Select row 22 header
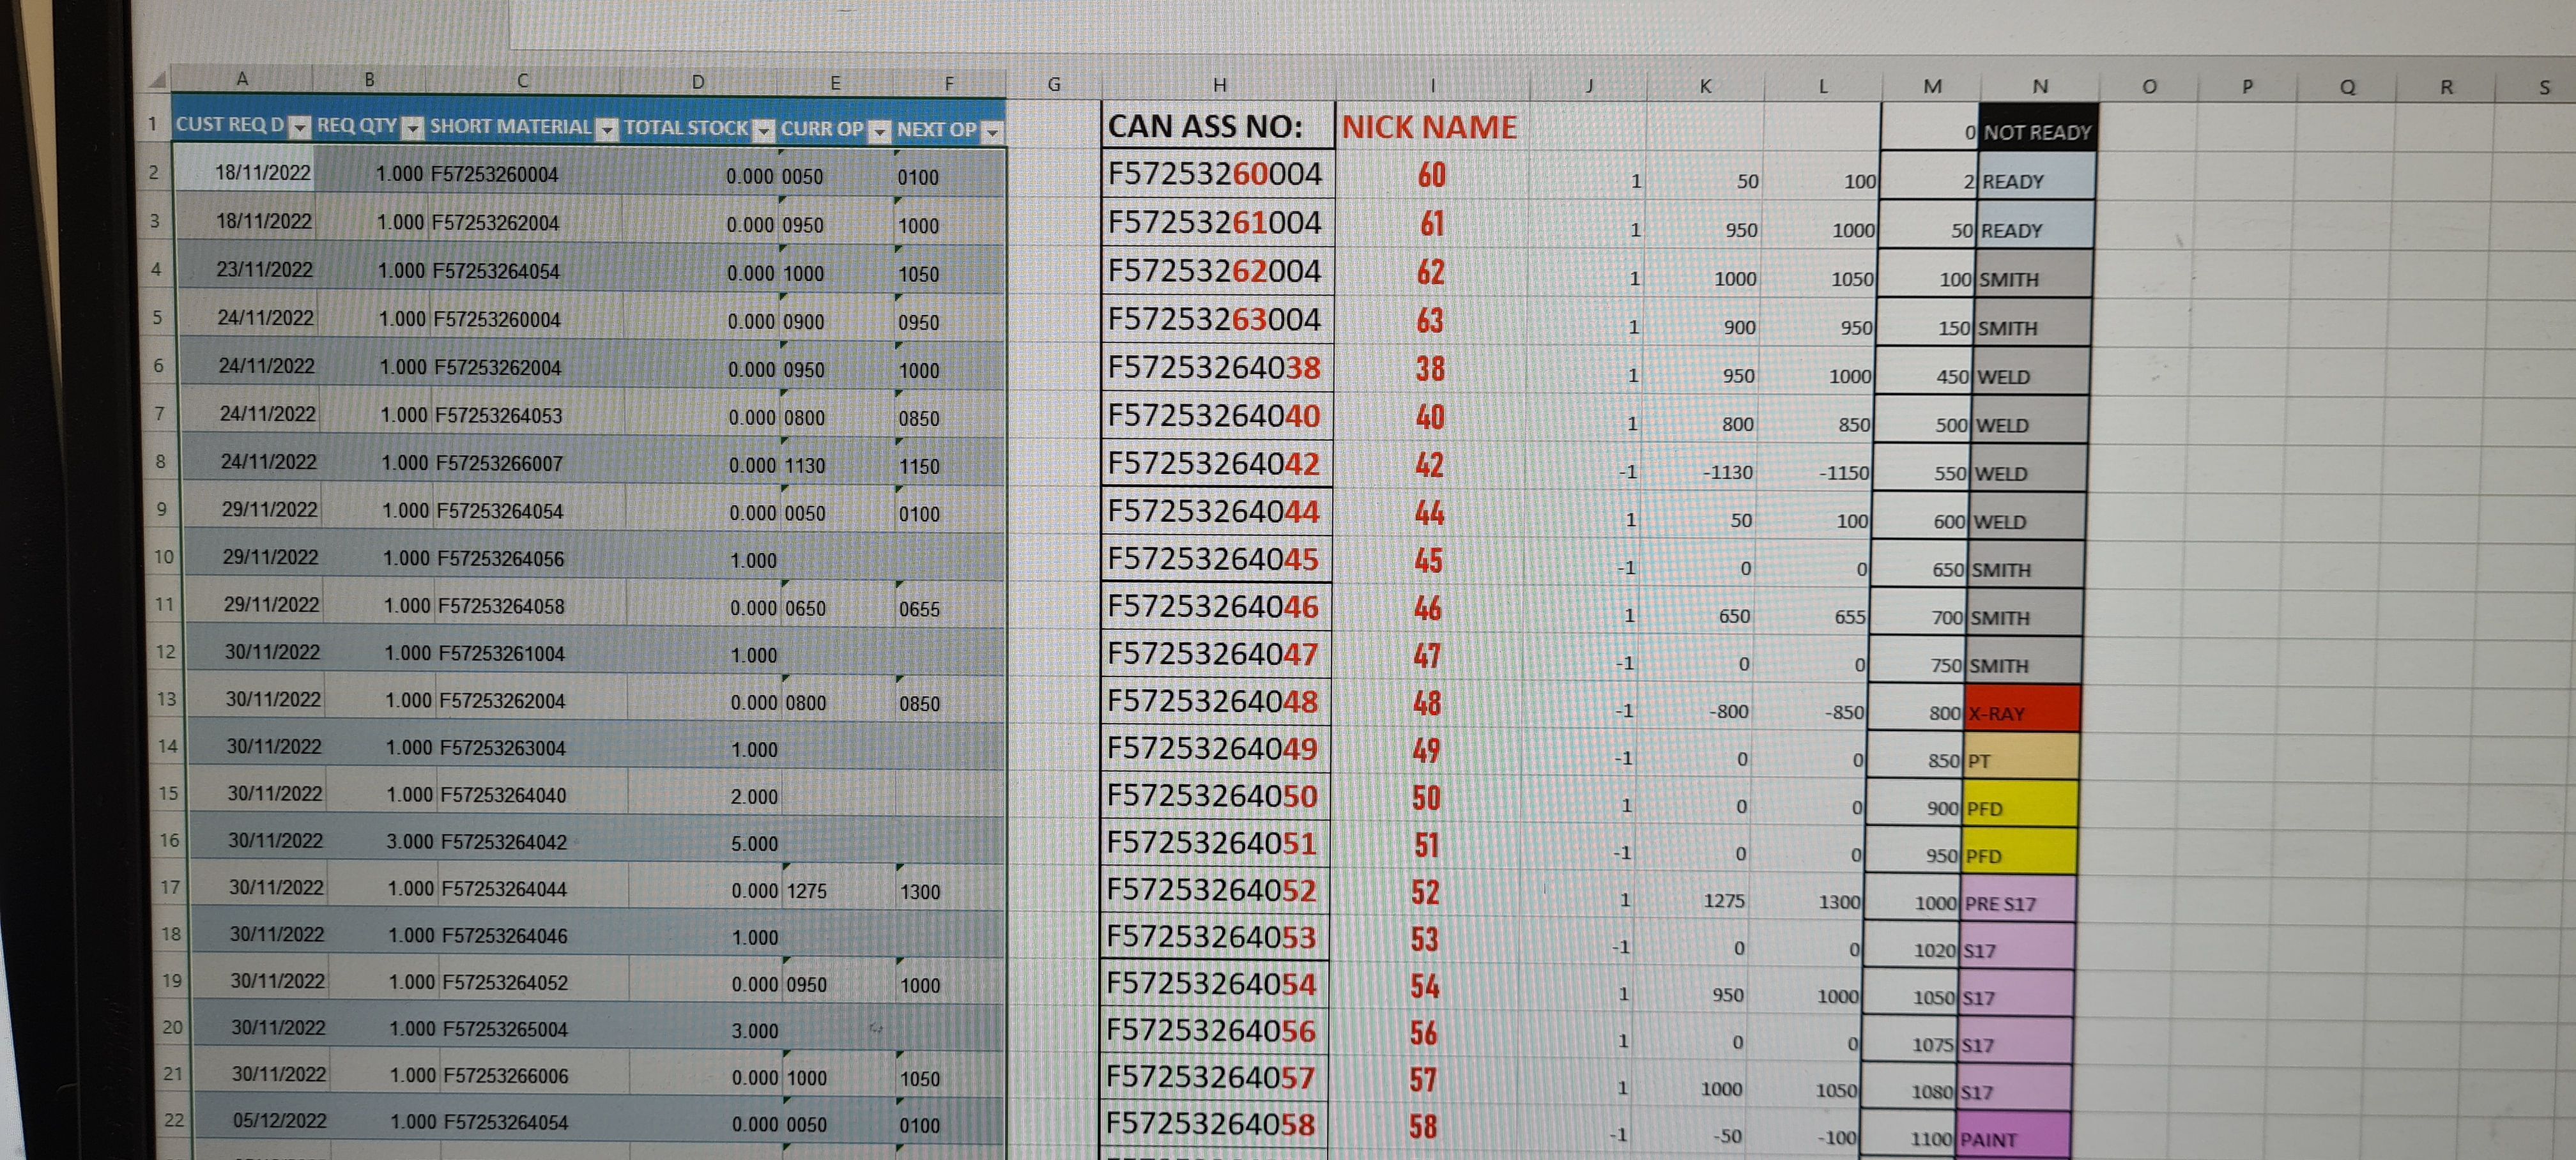2576x1160 pixels. pos(174,1120)
